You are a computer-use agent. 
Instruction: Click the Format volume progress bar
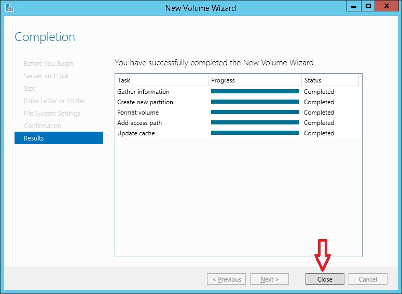[255, 113]
